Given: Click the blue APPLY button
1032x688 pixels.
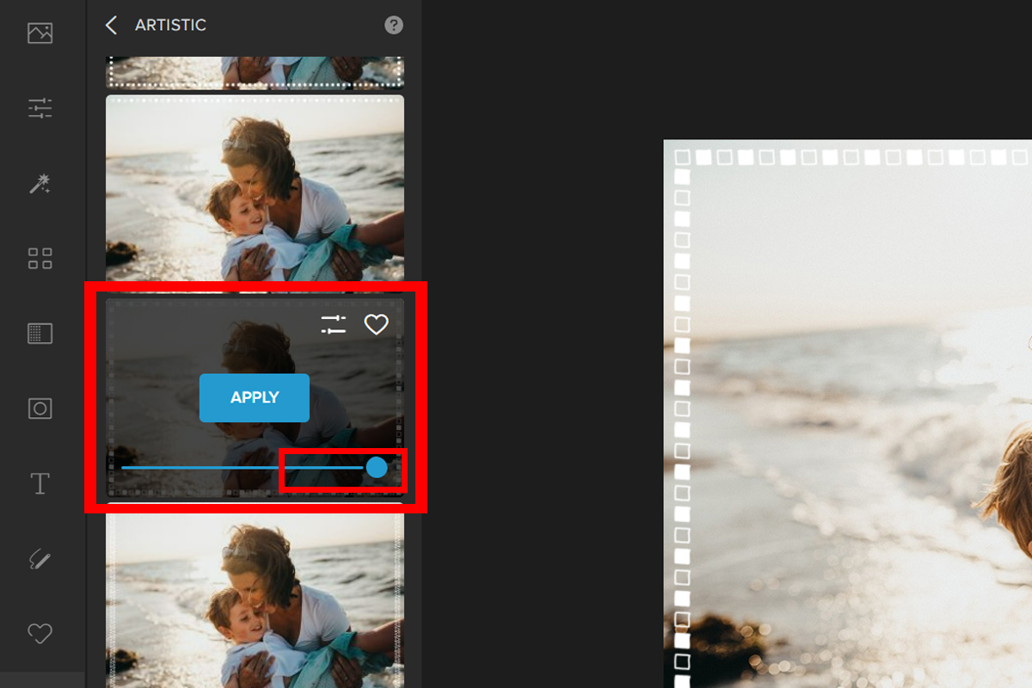Looking at the screenshot, I should 255,397.
